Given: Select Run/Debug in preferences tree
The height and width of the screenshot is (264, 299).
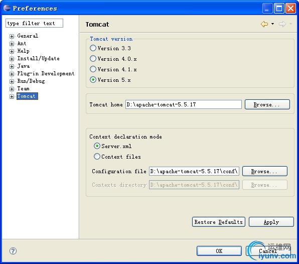Looking at the screenshot, I should [31, 81].
